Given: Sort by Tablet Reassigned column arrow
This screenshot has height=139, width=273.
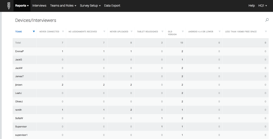Looking at the screenshot, I should coord(162,31).
